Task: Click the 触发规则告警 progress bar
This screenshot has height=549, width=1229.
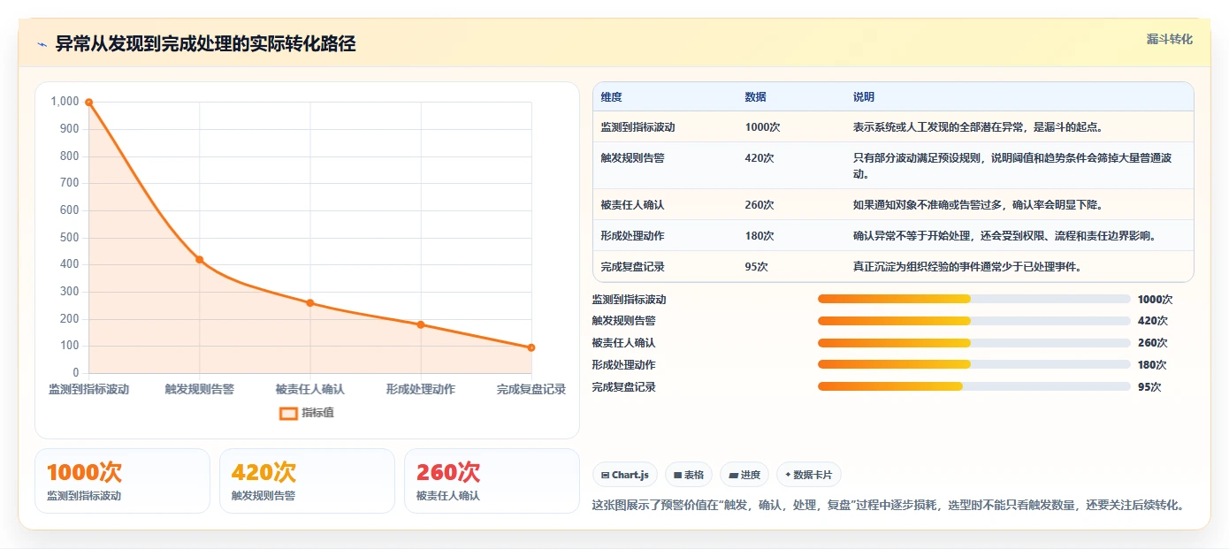Action: 974,321
